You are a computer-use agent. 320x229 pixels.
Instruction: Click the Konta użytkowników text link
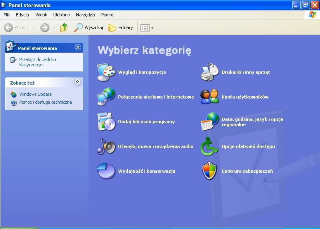pyautogui.click(x=245, y=97)
